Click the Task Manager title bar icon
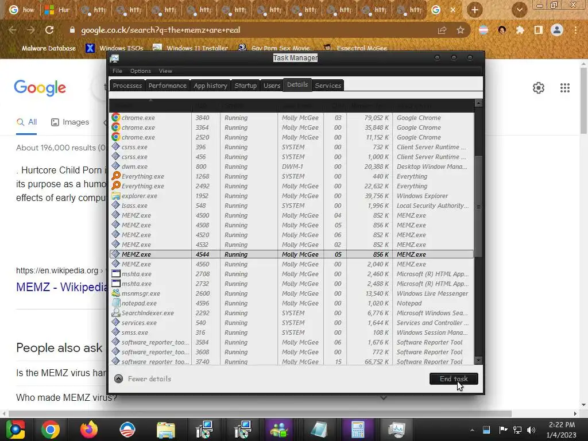Viewport: 588px width, 441px height. 114,58
